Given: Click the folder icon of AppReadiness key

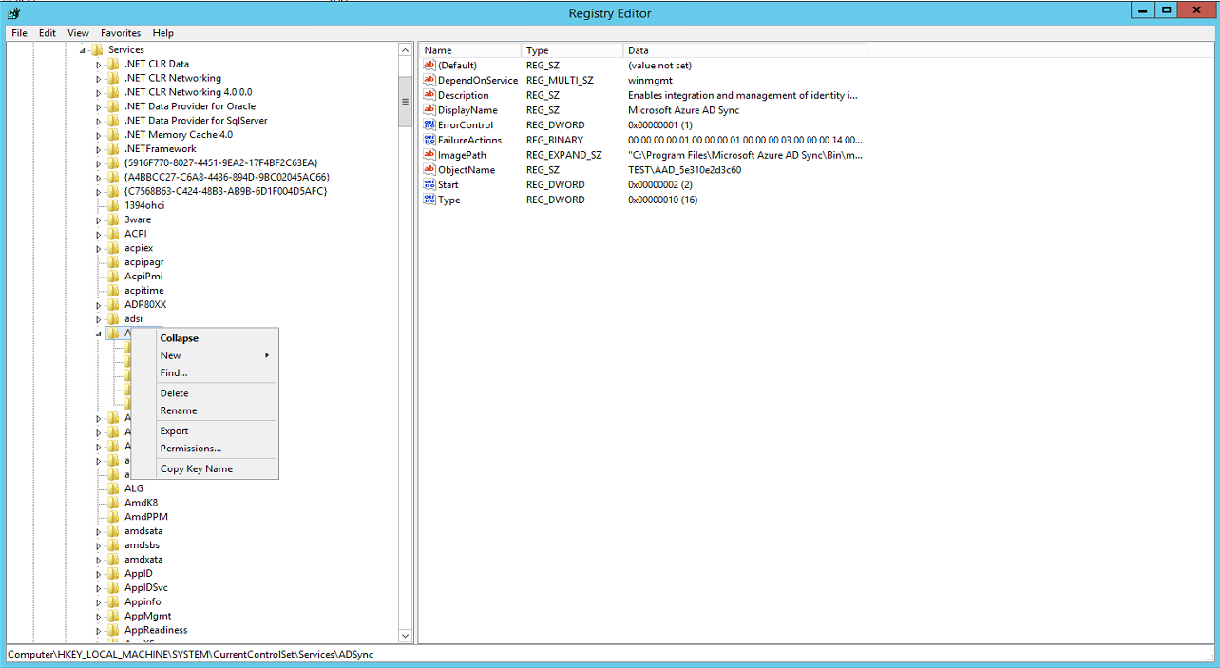Looking at the screenshot, I should coord(113,630).
